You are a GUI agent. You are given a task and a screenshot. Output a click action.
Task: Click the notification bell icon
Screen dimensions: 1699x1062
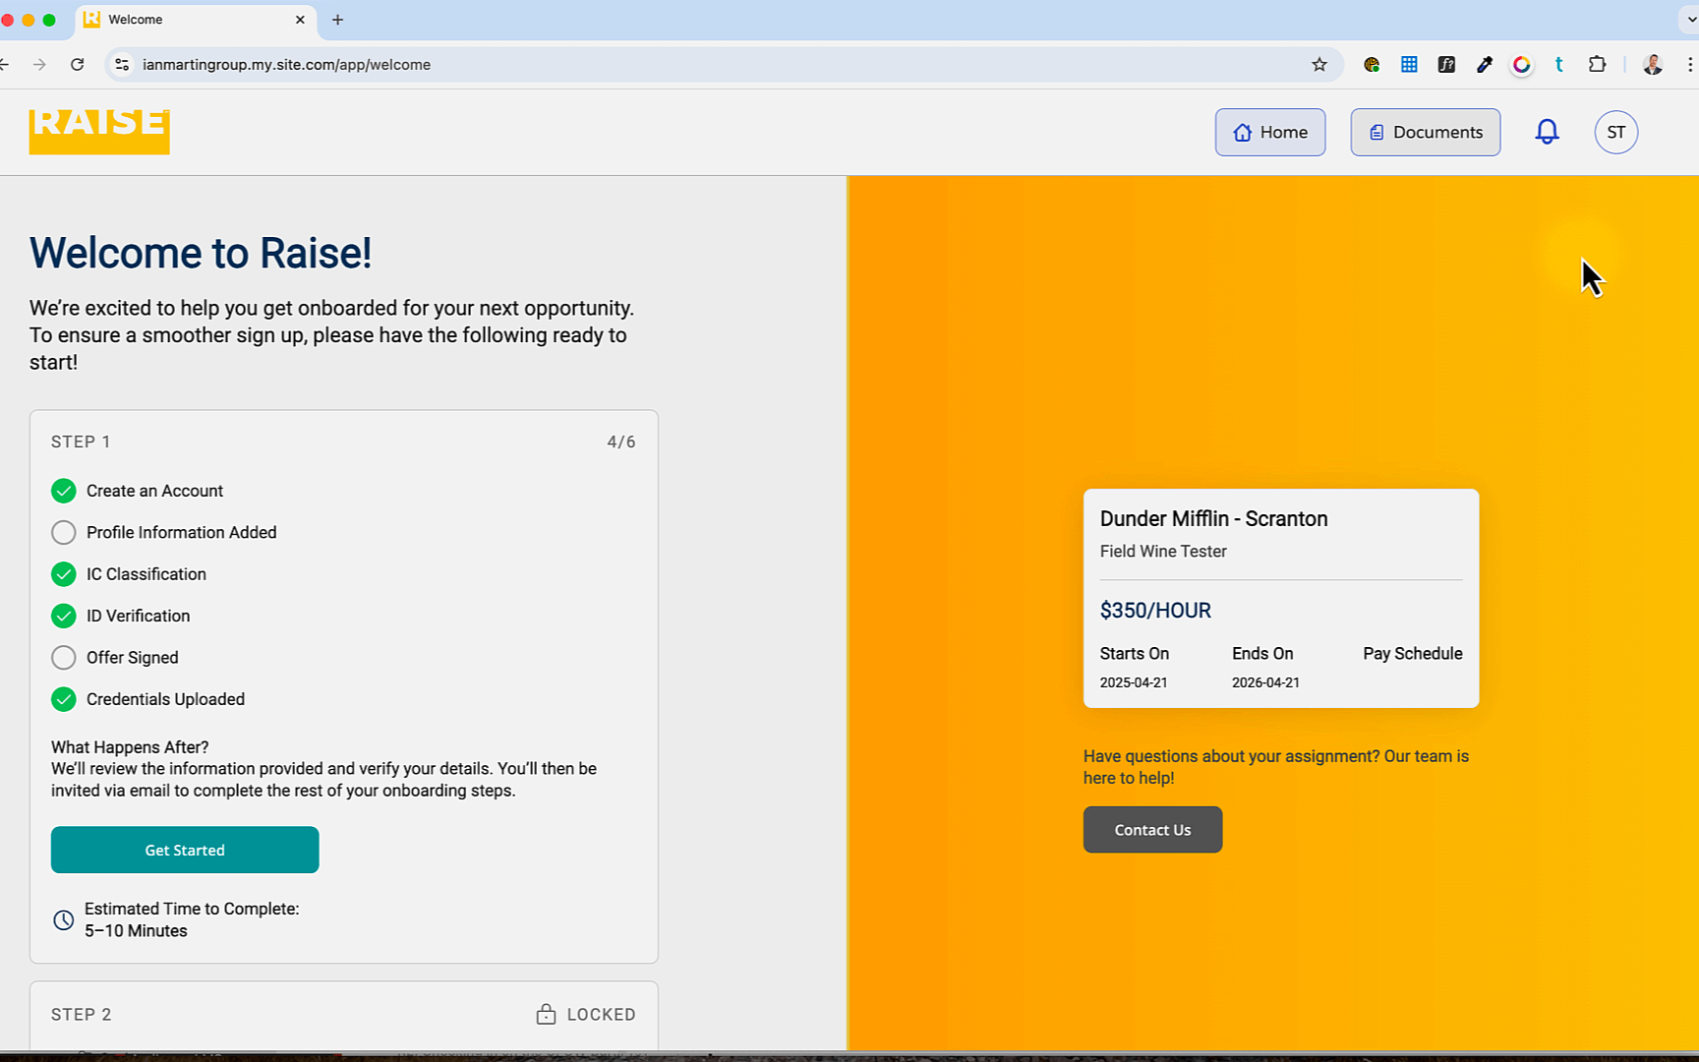click(1547, 132)
